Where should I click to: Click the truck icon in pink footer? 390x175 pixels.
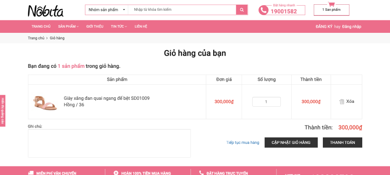point(31,173)
